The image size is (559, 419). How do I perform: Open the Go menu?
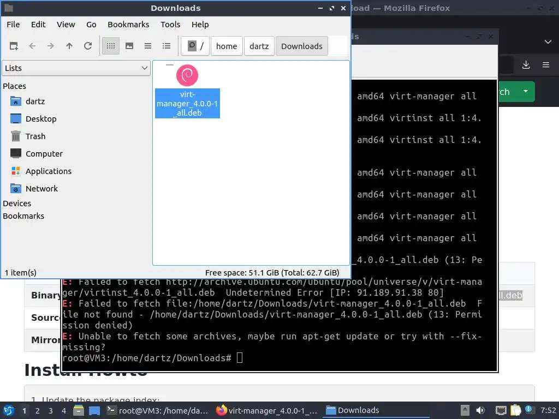91,25
